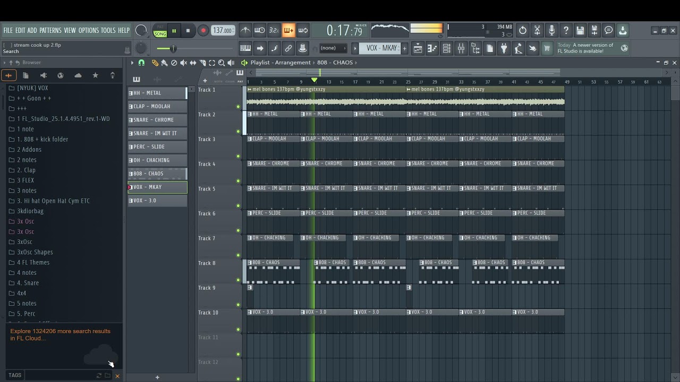Select the 808 - CHAOS pattern in picker
This screenshot has height=382, width=680.
tap(157, 173)
